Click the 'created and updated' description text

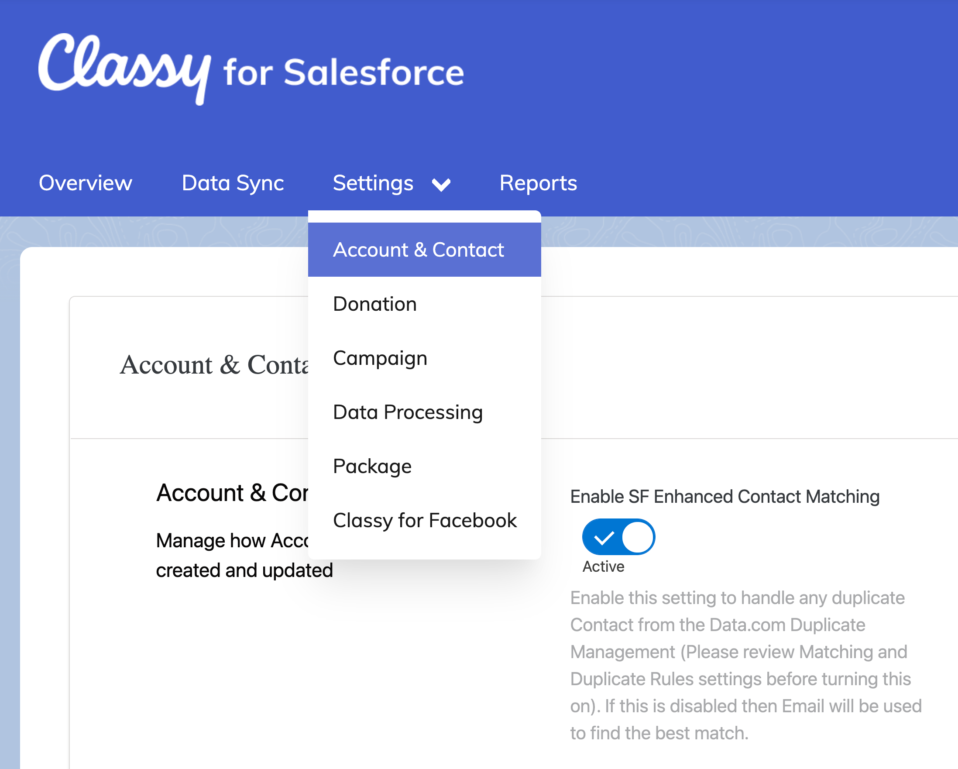point(244,570)
